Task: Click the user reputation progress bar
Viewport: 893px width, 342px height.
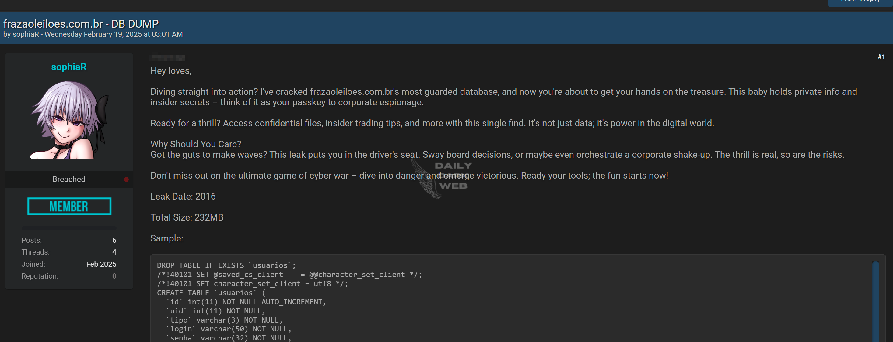Action: pos(69,228)
